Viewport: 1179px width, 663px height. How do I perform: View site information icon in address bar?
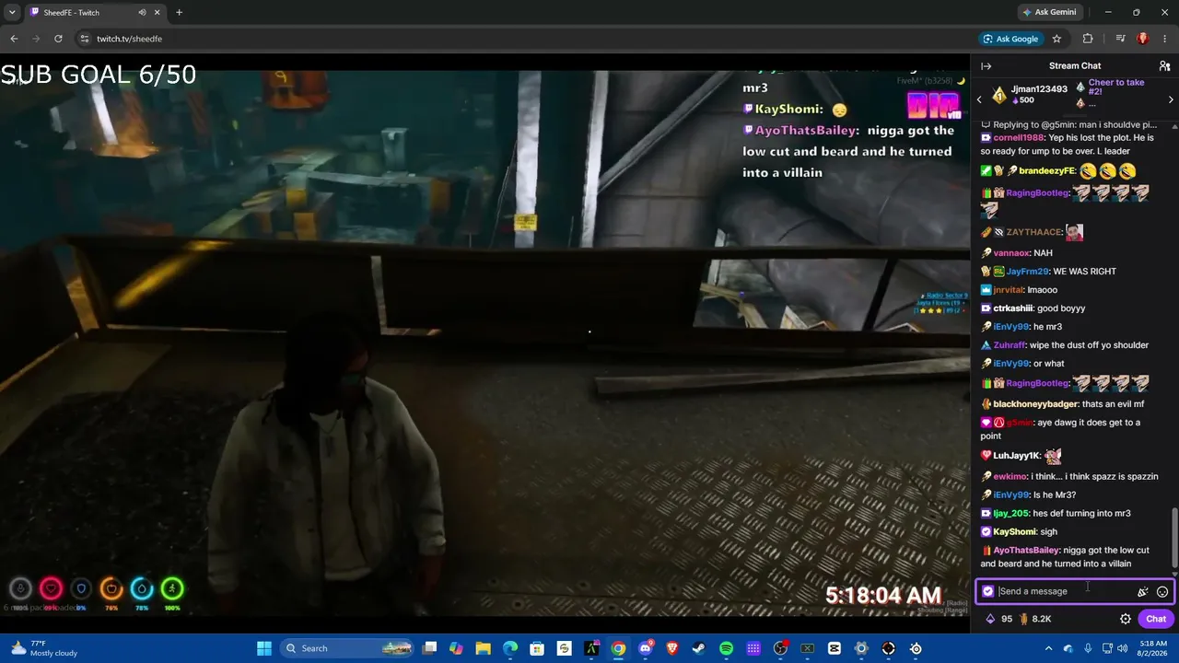tap(84, 39)
